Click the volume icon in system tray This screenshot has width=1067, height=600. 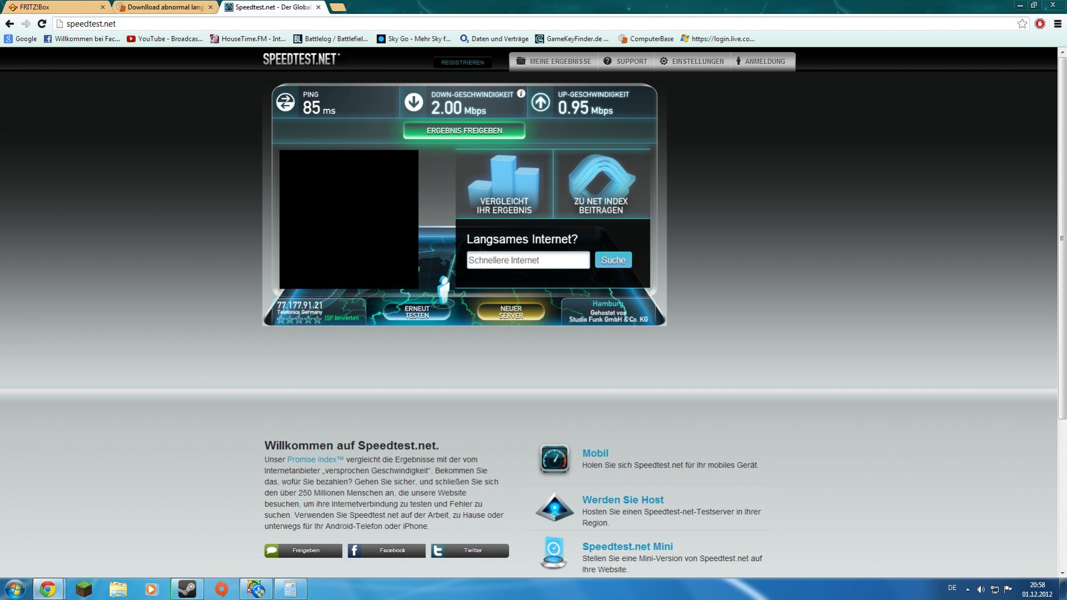click(981, 589)
